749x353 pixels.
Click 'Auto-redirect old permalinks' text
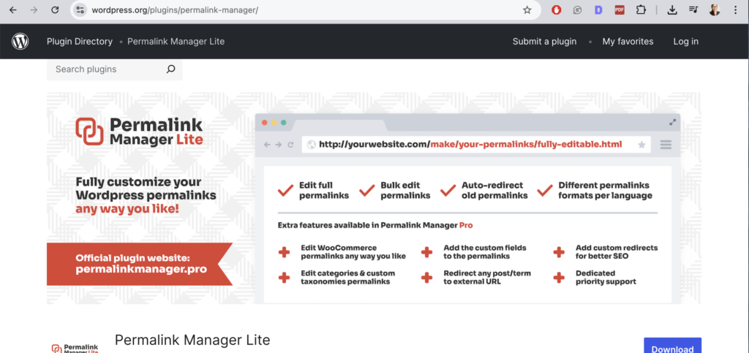click(x=494, y=190)
